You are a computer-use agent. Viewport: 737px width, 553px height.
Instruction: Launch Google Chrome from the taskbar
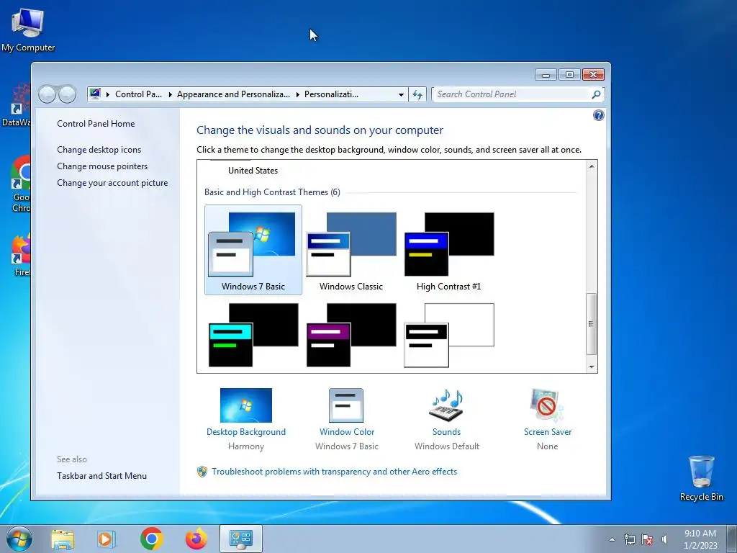point(151,539)
